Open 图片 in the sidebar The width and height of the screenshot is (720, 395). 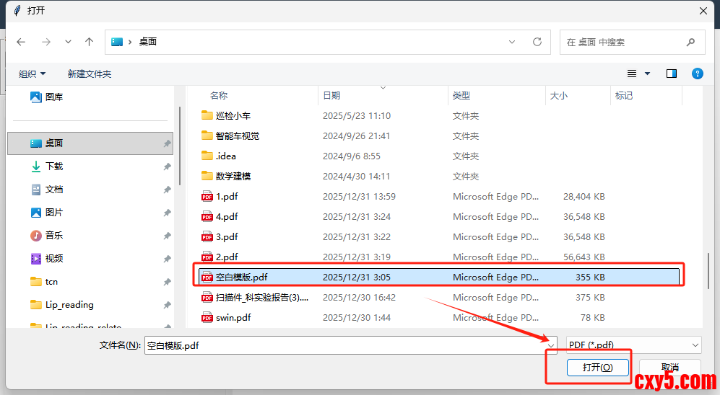47,212
